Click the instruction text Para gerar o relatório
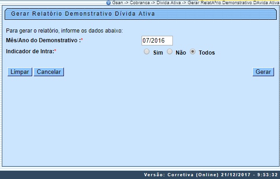The image size is (280, 179). point(64,31)
